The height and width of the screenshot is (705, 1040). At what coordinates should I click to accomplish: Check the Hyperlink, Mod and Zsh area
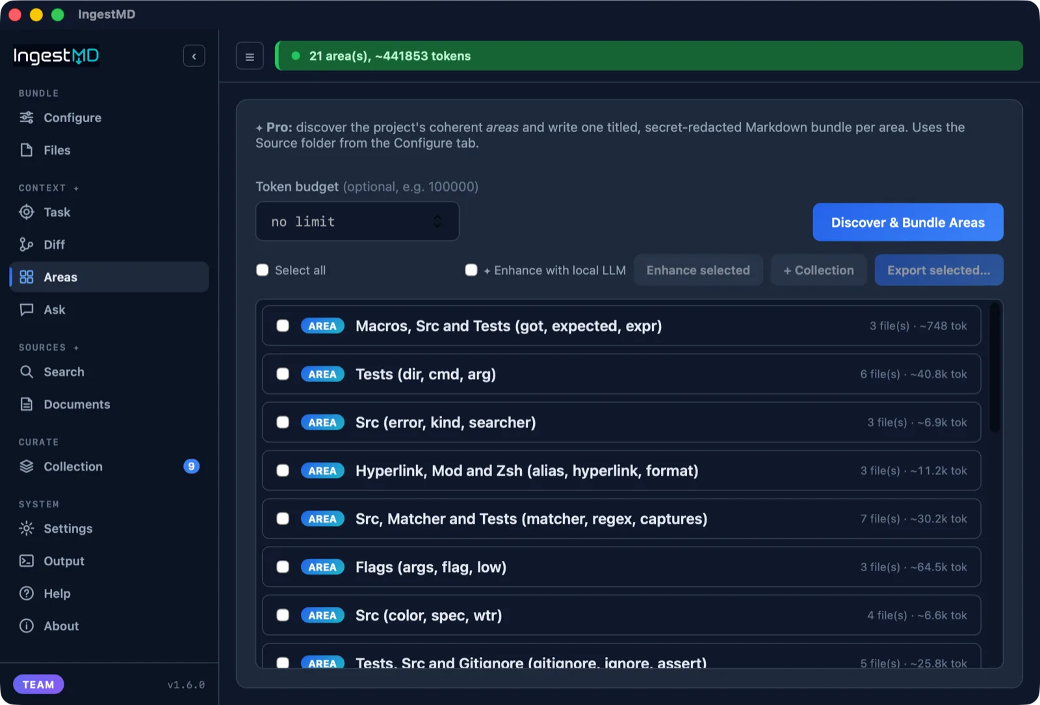[283, 470]
